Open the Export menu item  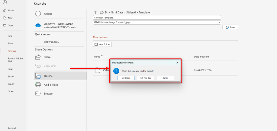coord(11,84)
